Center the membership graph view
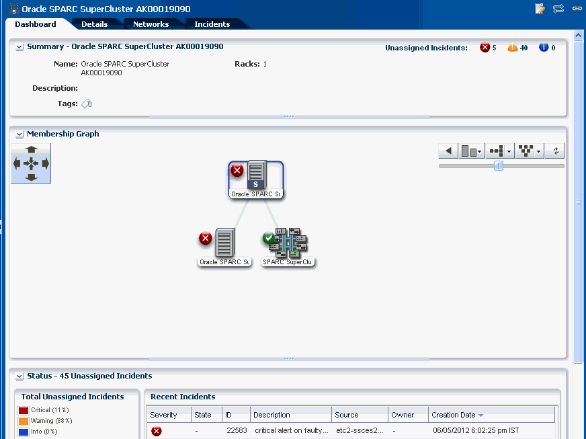Image resolution: width=586 pixels, height=439 pixels. (31, 163)
